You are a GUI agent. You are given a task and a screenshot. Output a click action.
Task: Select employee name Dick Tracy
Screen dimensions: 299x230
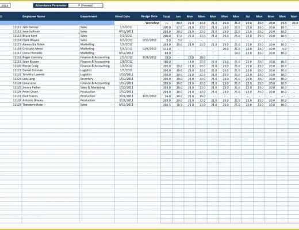coord(30,96)
